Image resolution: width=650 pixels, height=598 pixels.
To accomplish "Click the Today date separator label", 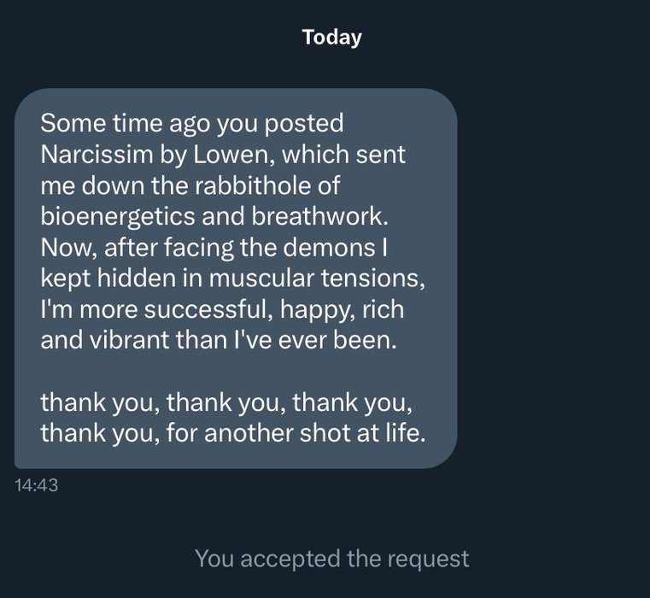I will [x=331, y=38].
